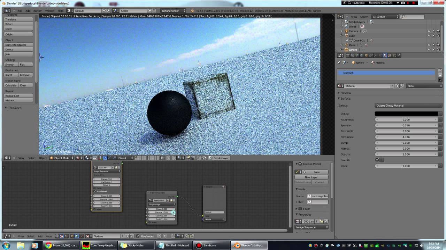Open the Data link dropdown beside material

(424, 86)
